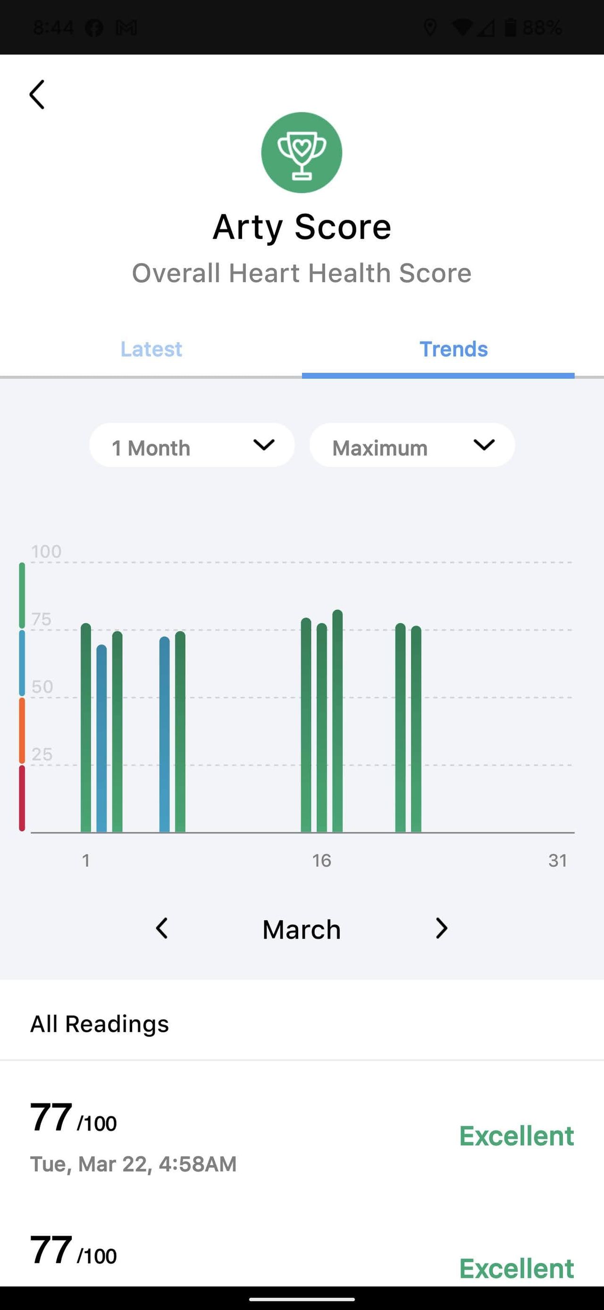Switch to the Latest tab
This screenshot has height=1310, width=604.
[151, 350]
